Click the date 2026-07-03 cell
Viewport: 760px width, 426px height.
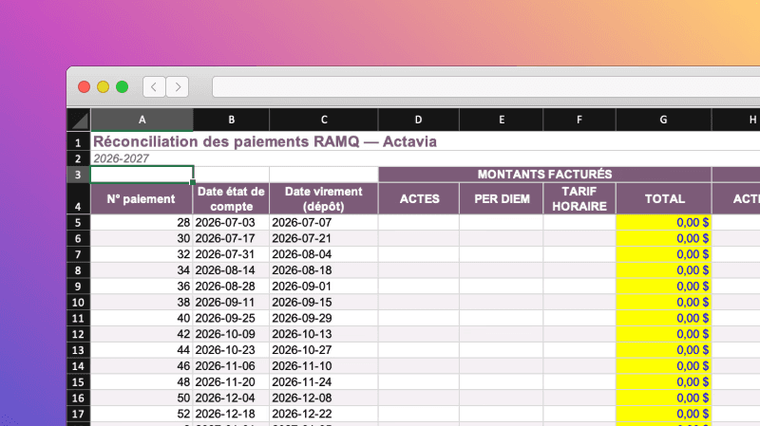click(231, 223)
